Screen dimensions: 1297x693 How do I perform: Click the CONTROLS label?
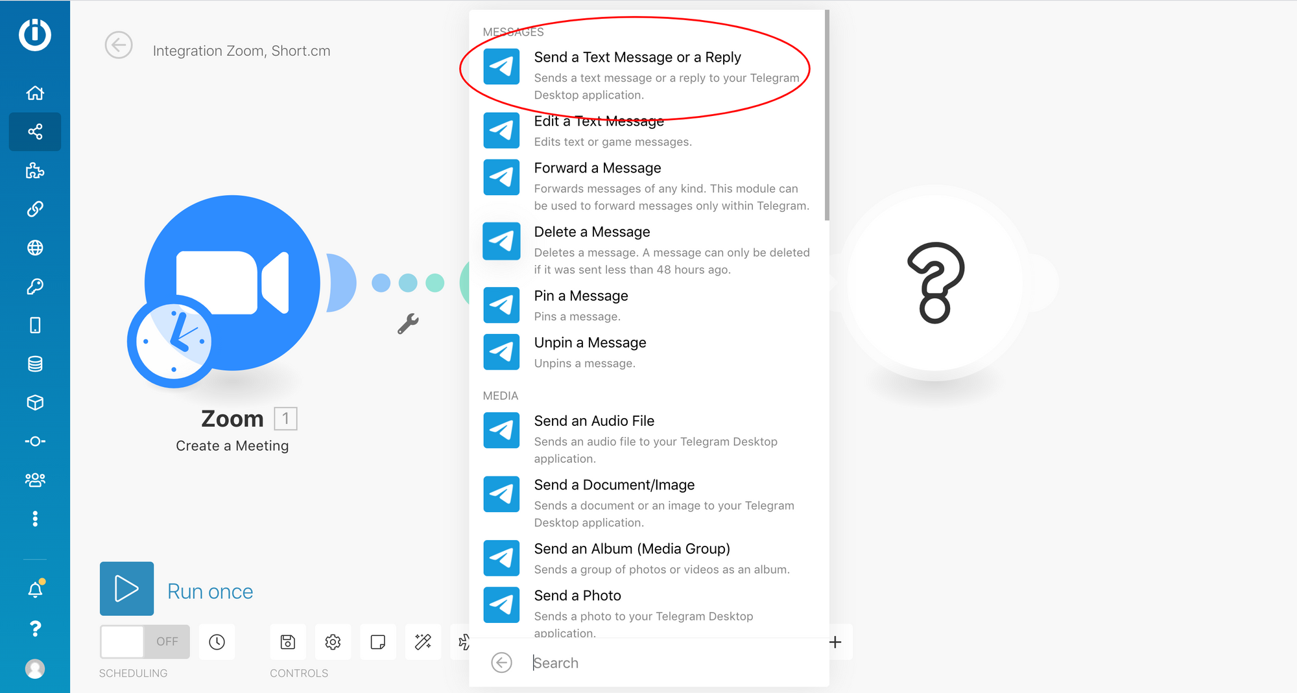[x=299, y=673]
